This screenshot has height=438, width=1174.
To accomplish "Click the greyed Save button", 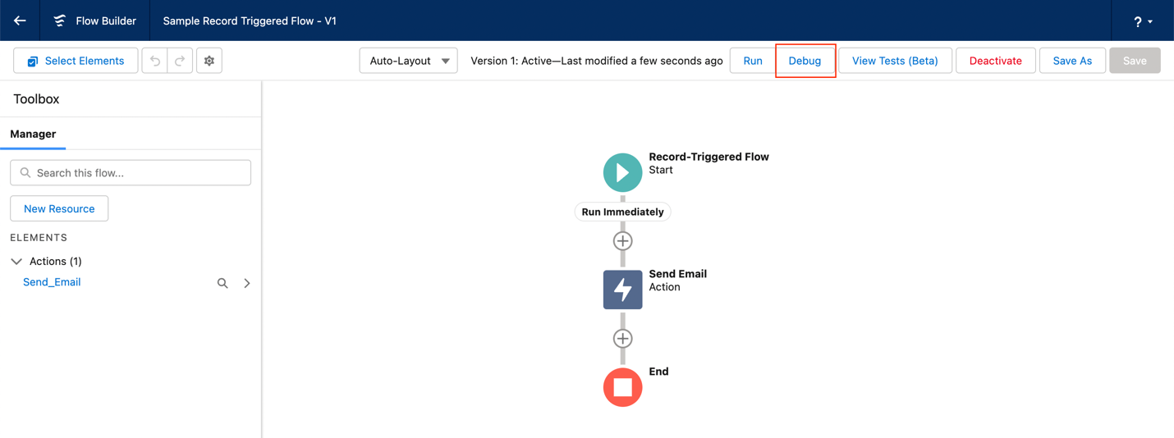I will [x=1135, y=61].
